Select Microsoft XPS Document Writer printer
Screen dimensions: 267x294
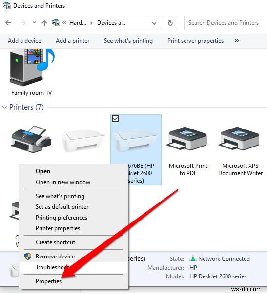240,151
